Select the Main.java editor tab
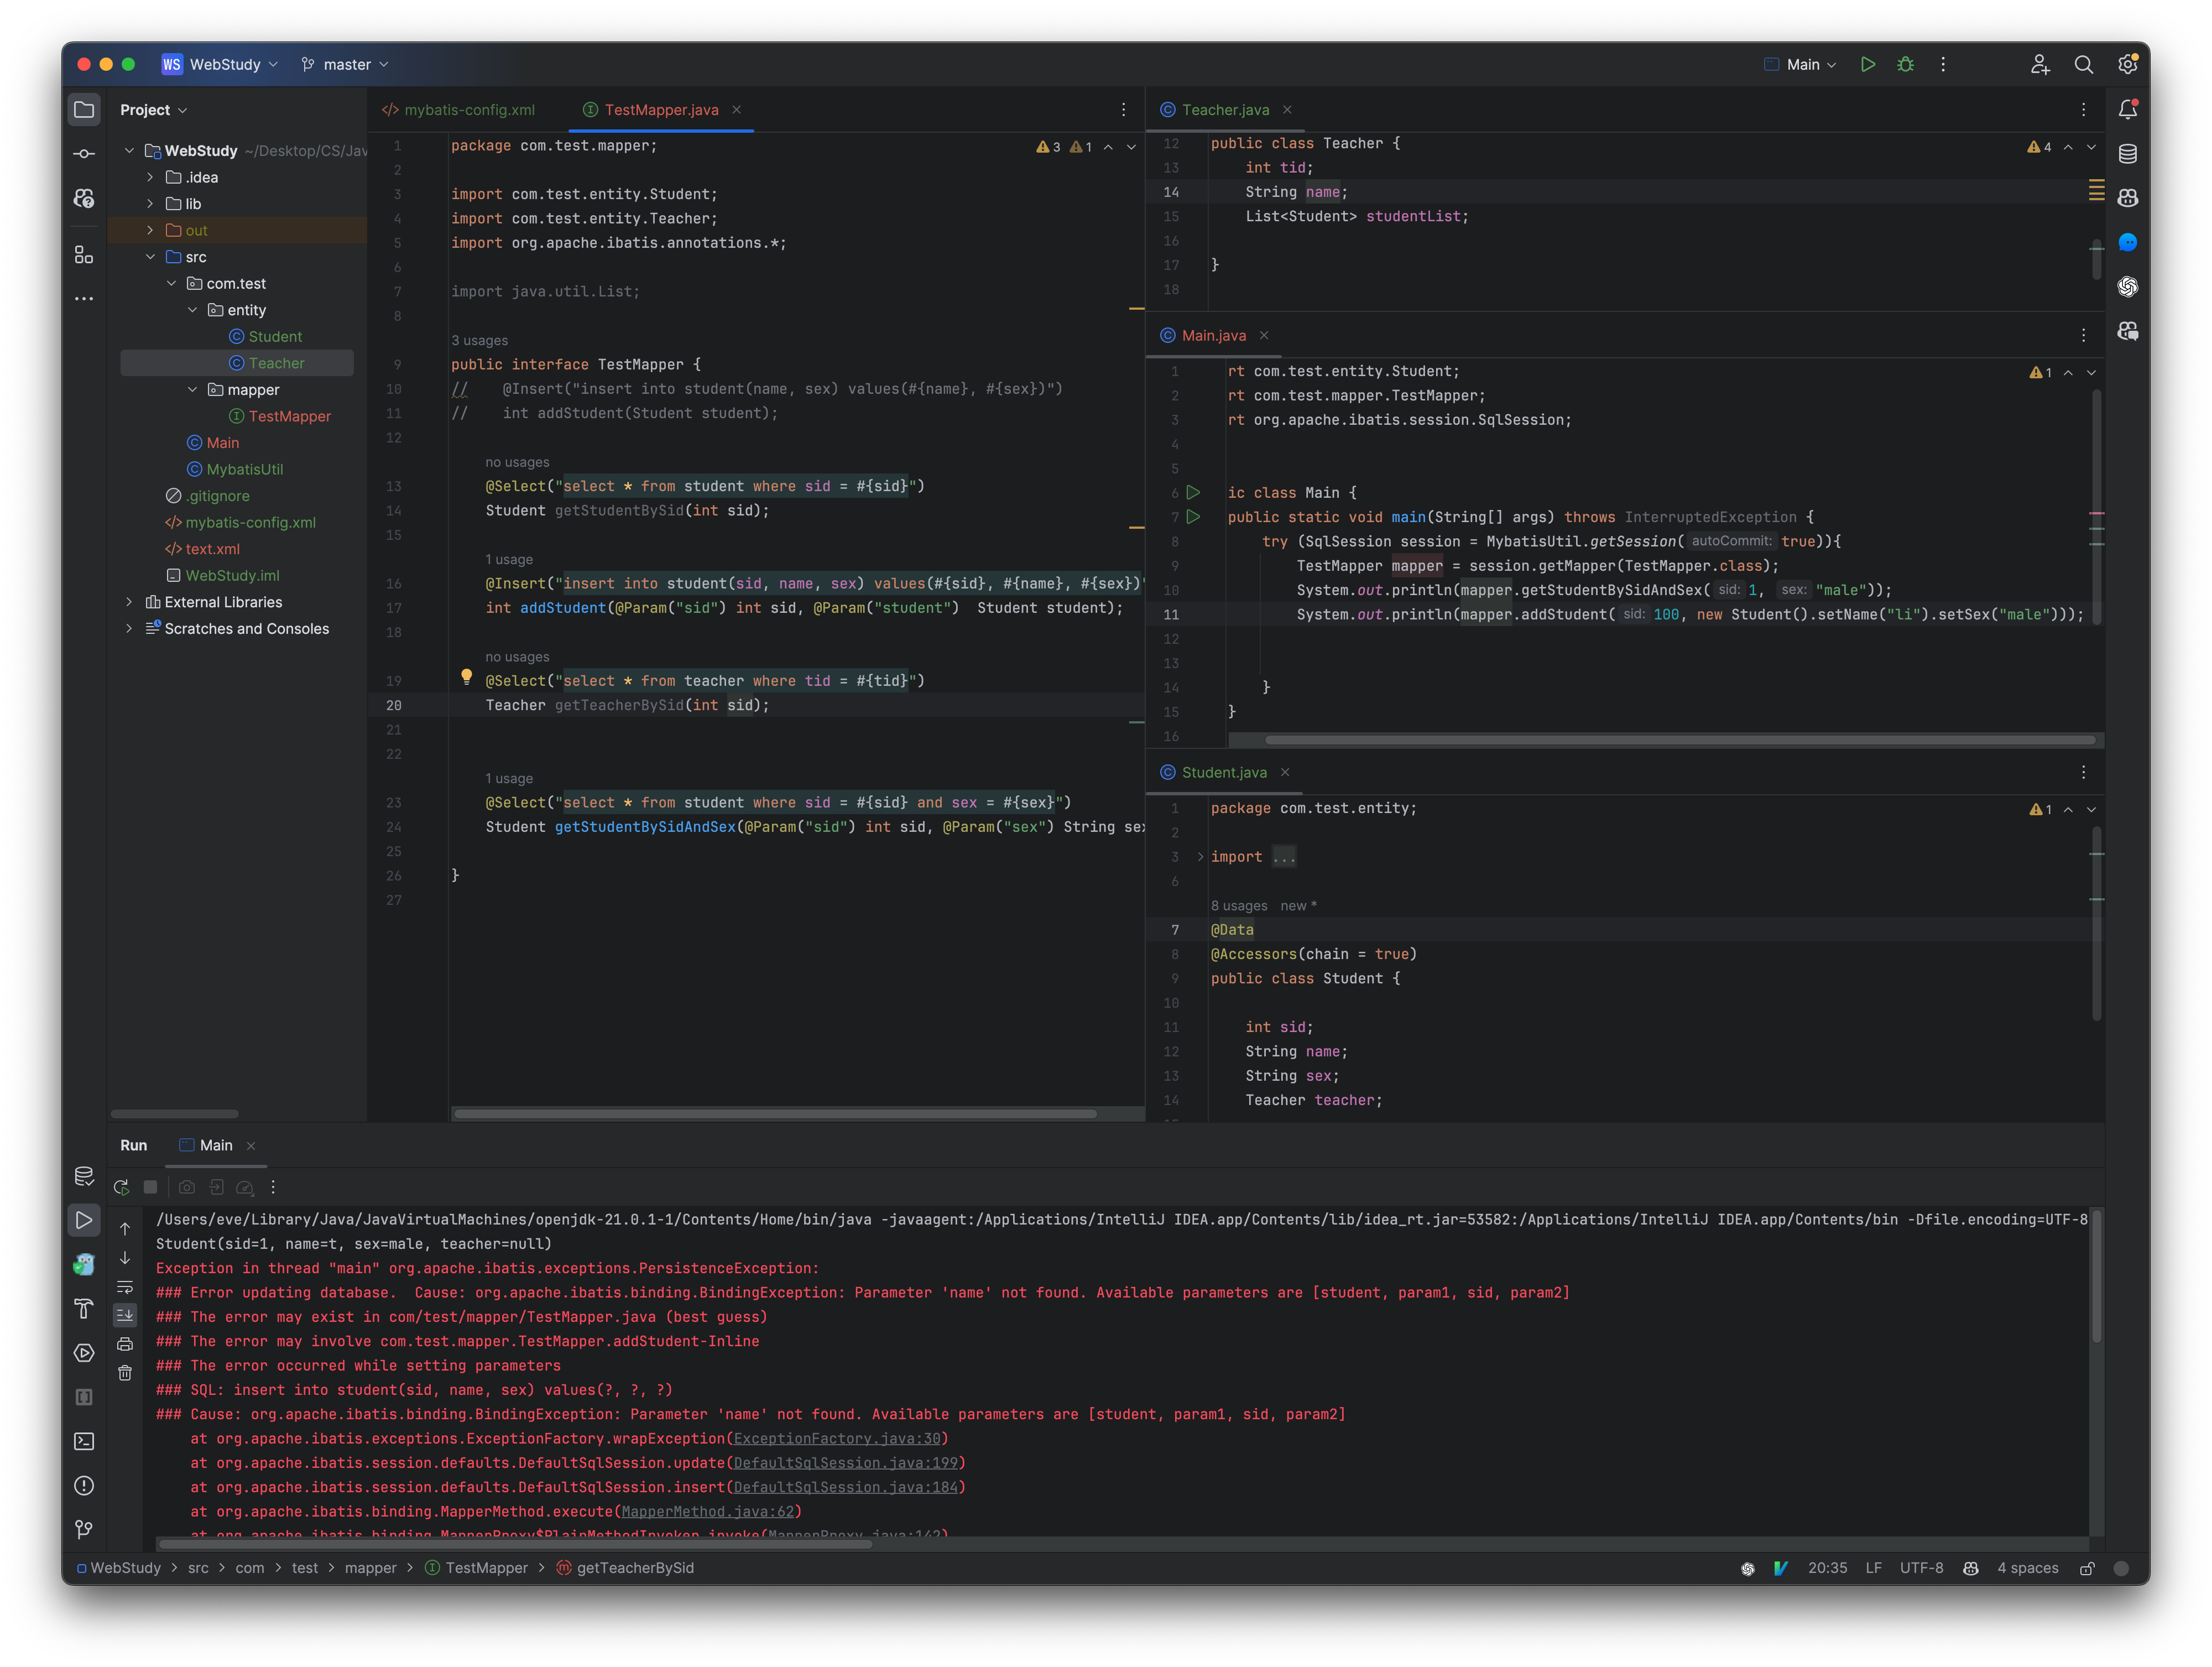Image resolution: width=2212 pixels, height=1667 pixels. click(1213, 336)
